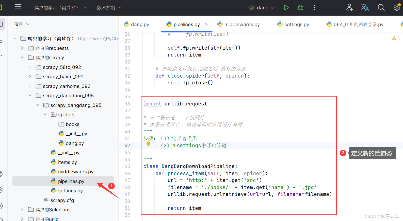Open the dang run configuration dropdown
Viewport: 403px width, 221px height.
261,8
